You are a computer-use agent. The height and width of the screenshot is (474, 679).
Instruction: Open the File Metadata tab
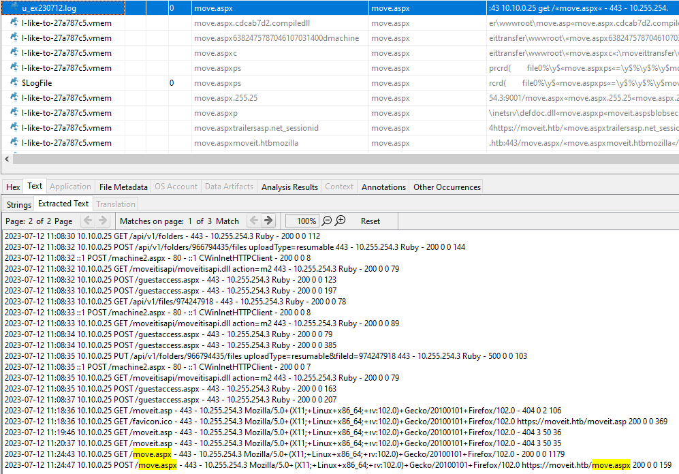(x=123, y=187)
